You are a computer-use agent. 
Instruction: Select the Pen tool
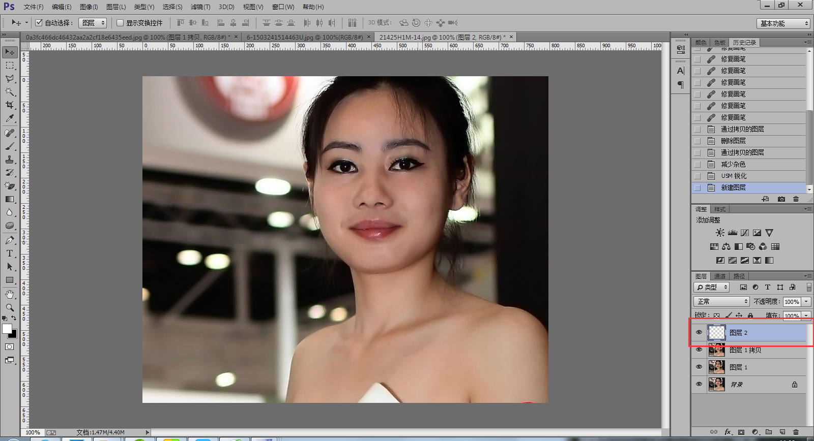[x=10, y=240]
